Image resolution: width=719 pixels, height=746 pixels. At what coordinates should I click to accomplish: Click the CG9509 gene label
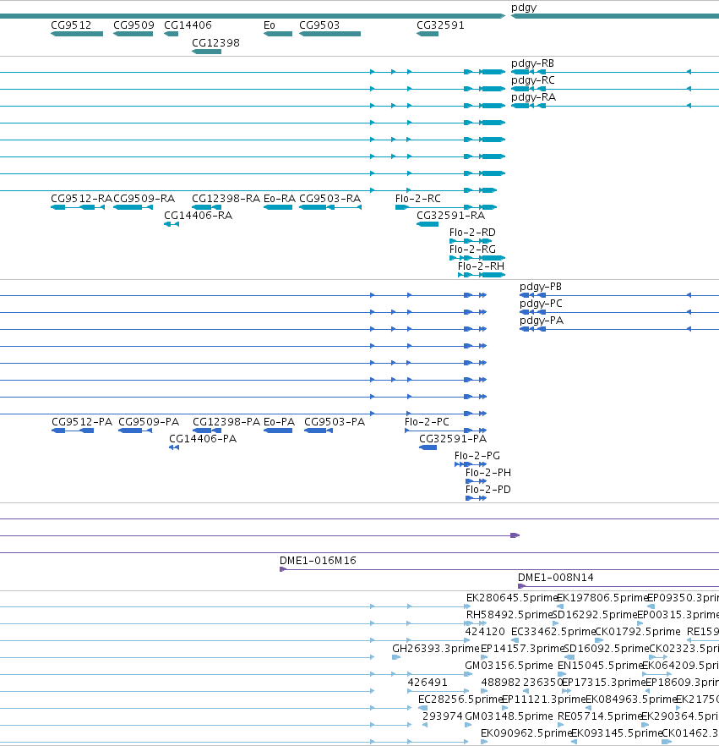click(x=133, y=25)
